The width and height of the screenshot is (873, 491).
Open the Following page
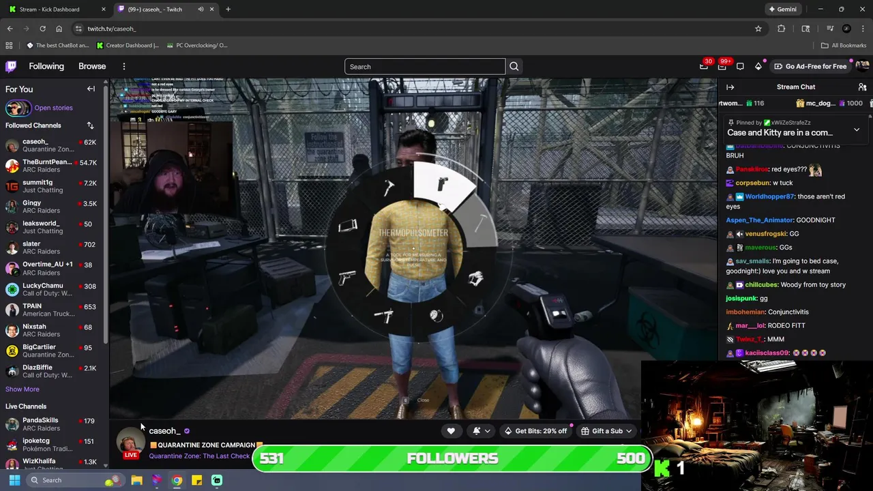click(x=46, y=66)
